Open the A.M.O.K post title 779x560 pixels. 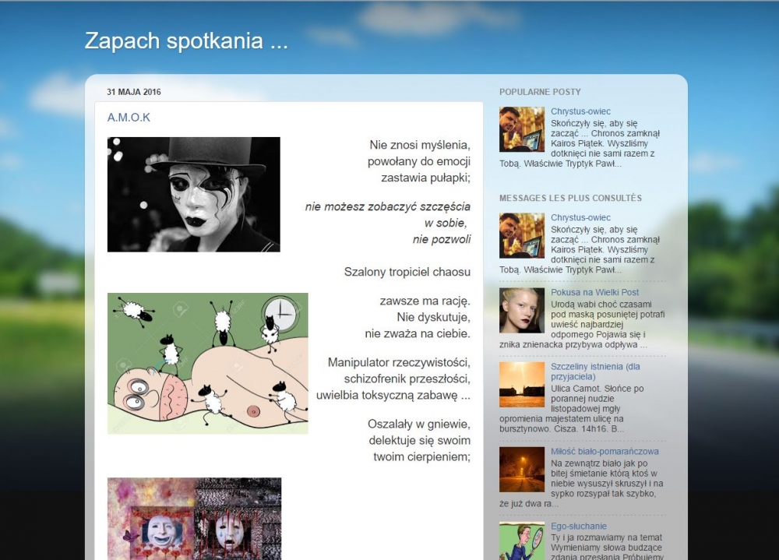click(129, 118)
